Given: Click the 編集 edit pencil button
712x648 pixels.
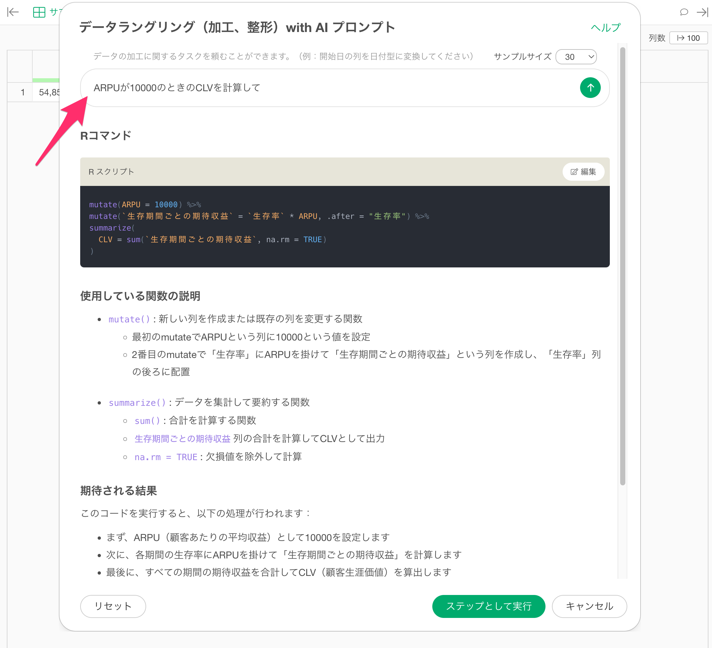Looking at the screenshot, I should coord(583,172).
